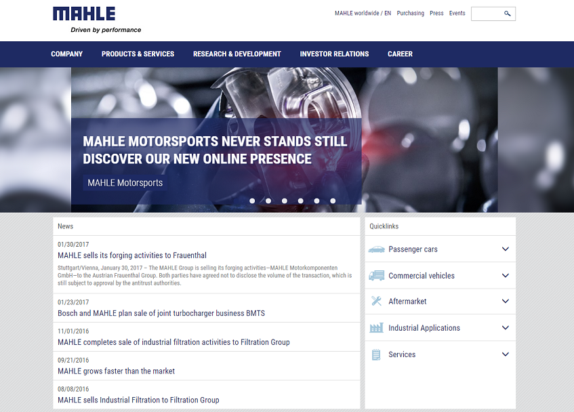Expand the Passenger cars quicklink chevron

click(505, 249)
